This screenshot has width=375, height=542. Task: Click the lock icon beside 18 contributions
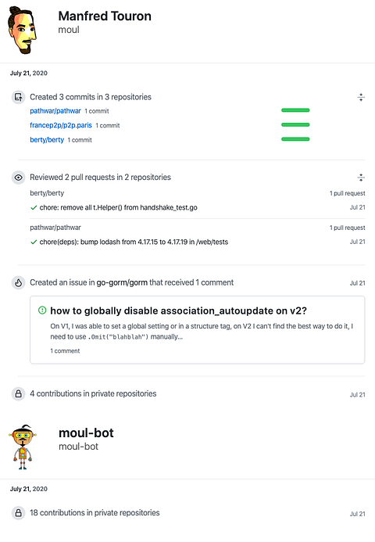(18, 513)
